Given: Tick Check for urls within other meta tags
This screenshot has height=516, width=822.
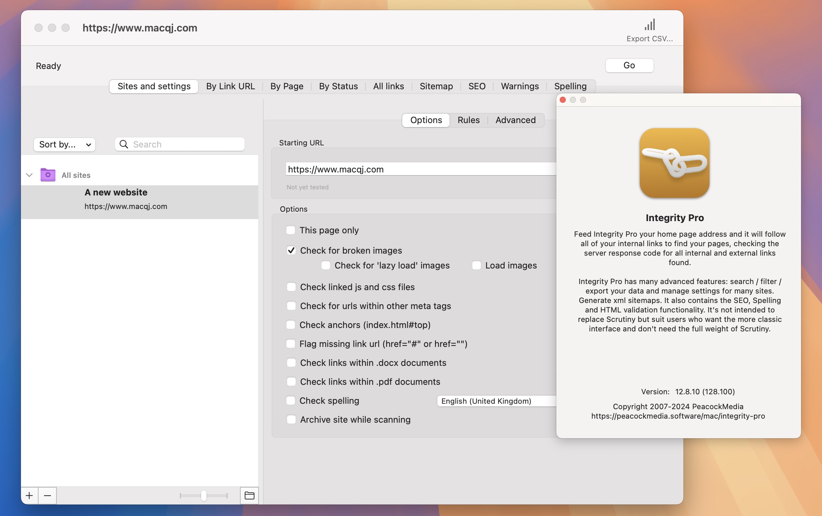Looking at the screenshot, I should click(291, 306).
